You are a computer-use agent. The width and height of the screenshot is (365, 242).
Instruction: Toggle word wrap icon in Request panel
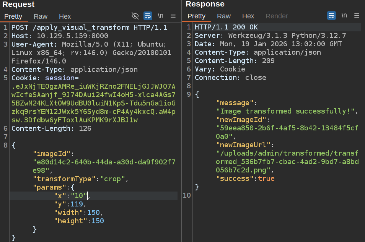coord(148,16)
